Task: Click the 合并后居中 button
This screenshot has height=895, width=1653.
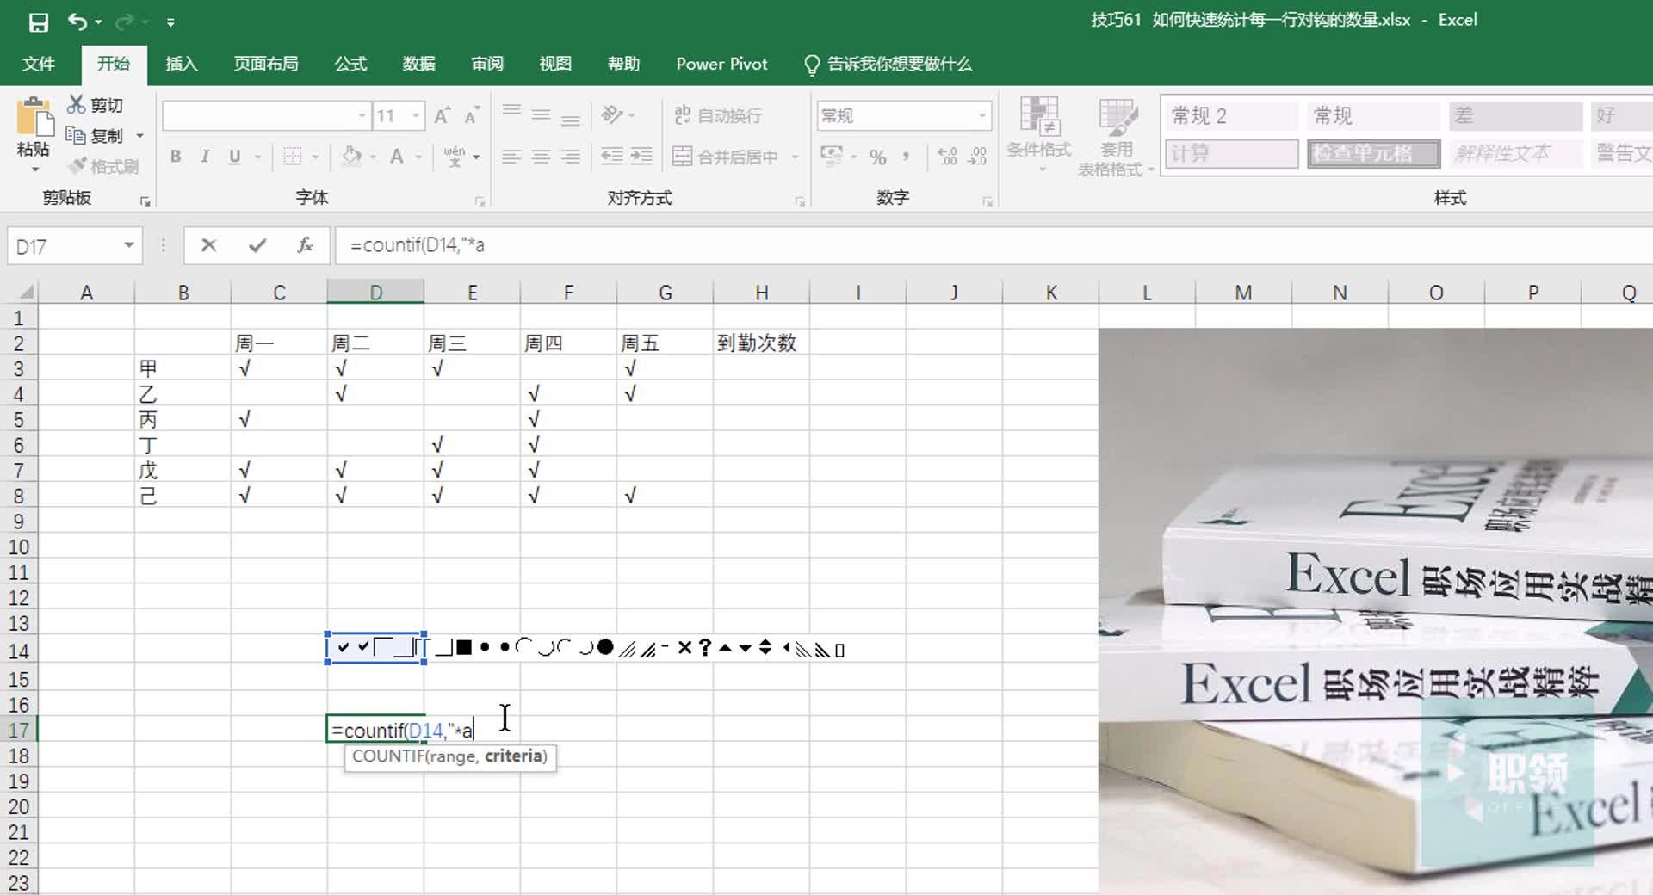Action: tap(726, 157)
